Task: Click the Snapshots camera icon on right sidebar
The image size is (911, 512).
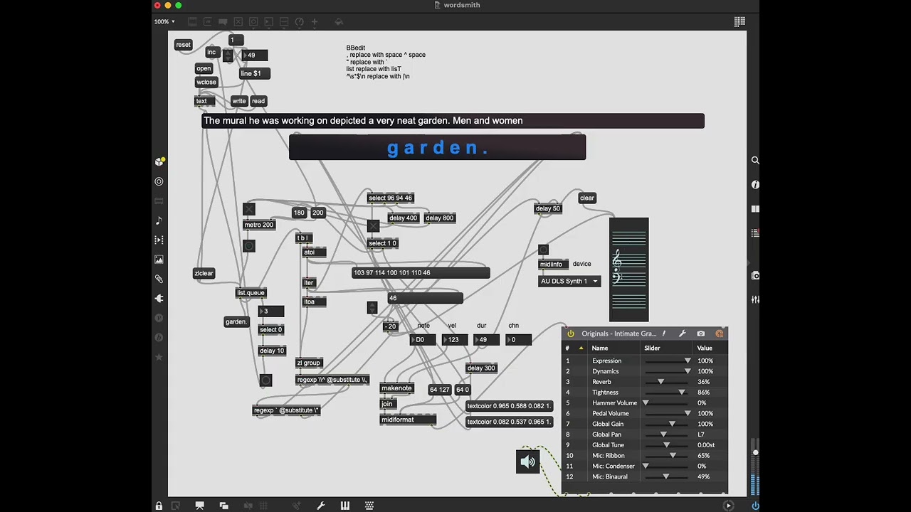Action: [x=756, y=275]
